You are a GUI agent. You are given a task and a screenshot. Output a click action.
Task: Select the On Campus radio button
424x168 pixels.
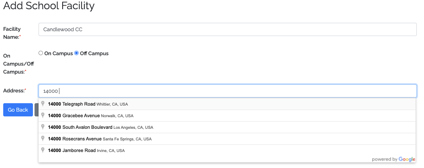(41, 53)
